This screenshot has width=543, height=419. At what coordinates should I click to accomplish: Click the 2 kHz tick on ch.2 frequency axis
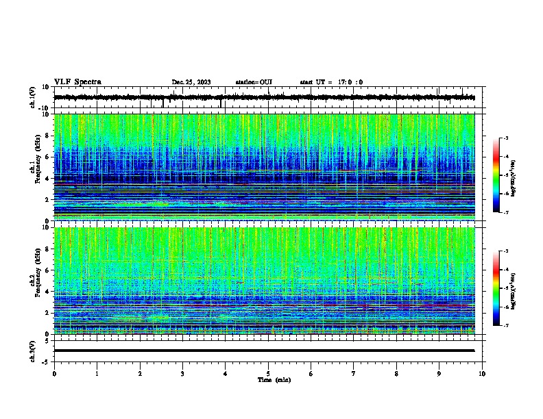click(48, 313)
